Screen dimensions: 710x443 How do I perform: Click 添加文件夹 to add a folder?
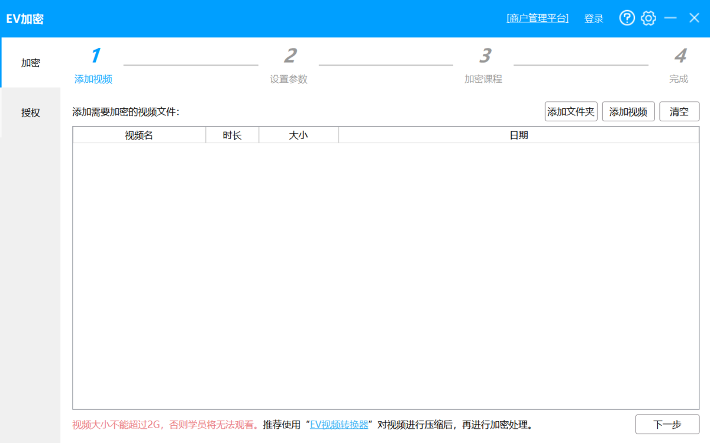pyautogui.click(x=570, y=111)
